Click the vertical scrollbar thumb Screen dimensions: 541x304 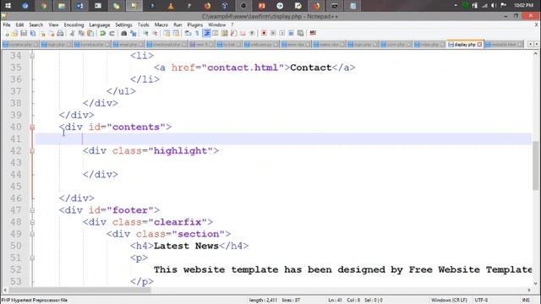click(x=535, y=166)
